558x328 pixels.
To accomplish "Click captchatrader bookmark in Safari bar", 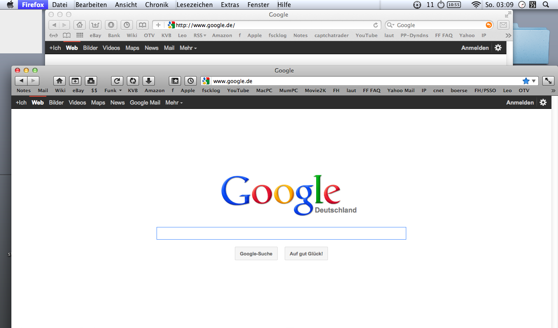I will pos(331,35).
